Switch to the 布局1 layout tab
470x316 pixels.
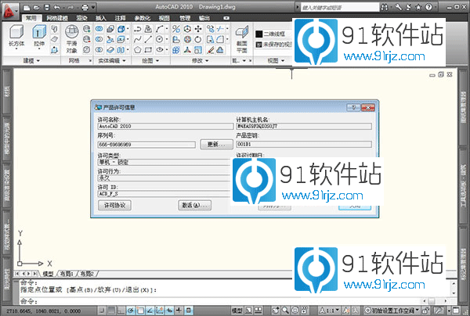click(67, 274)
